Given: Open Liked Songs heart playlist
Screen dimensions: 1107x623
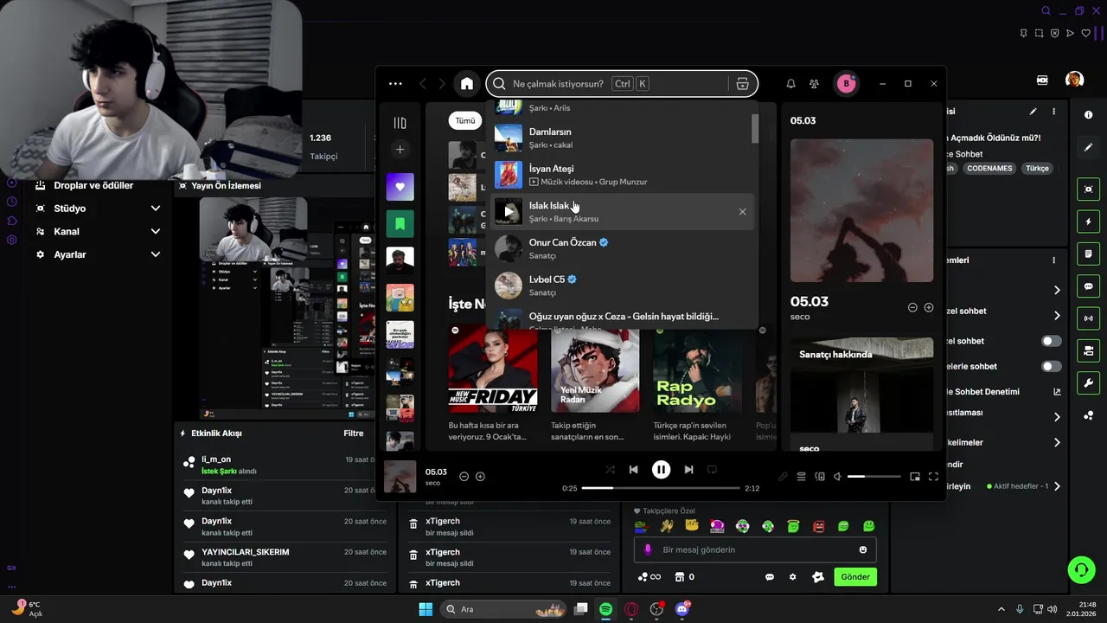Looking at the screenshot, I should coord(400,187).
